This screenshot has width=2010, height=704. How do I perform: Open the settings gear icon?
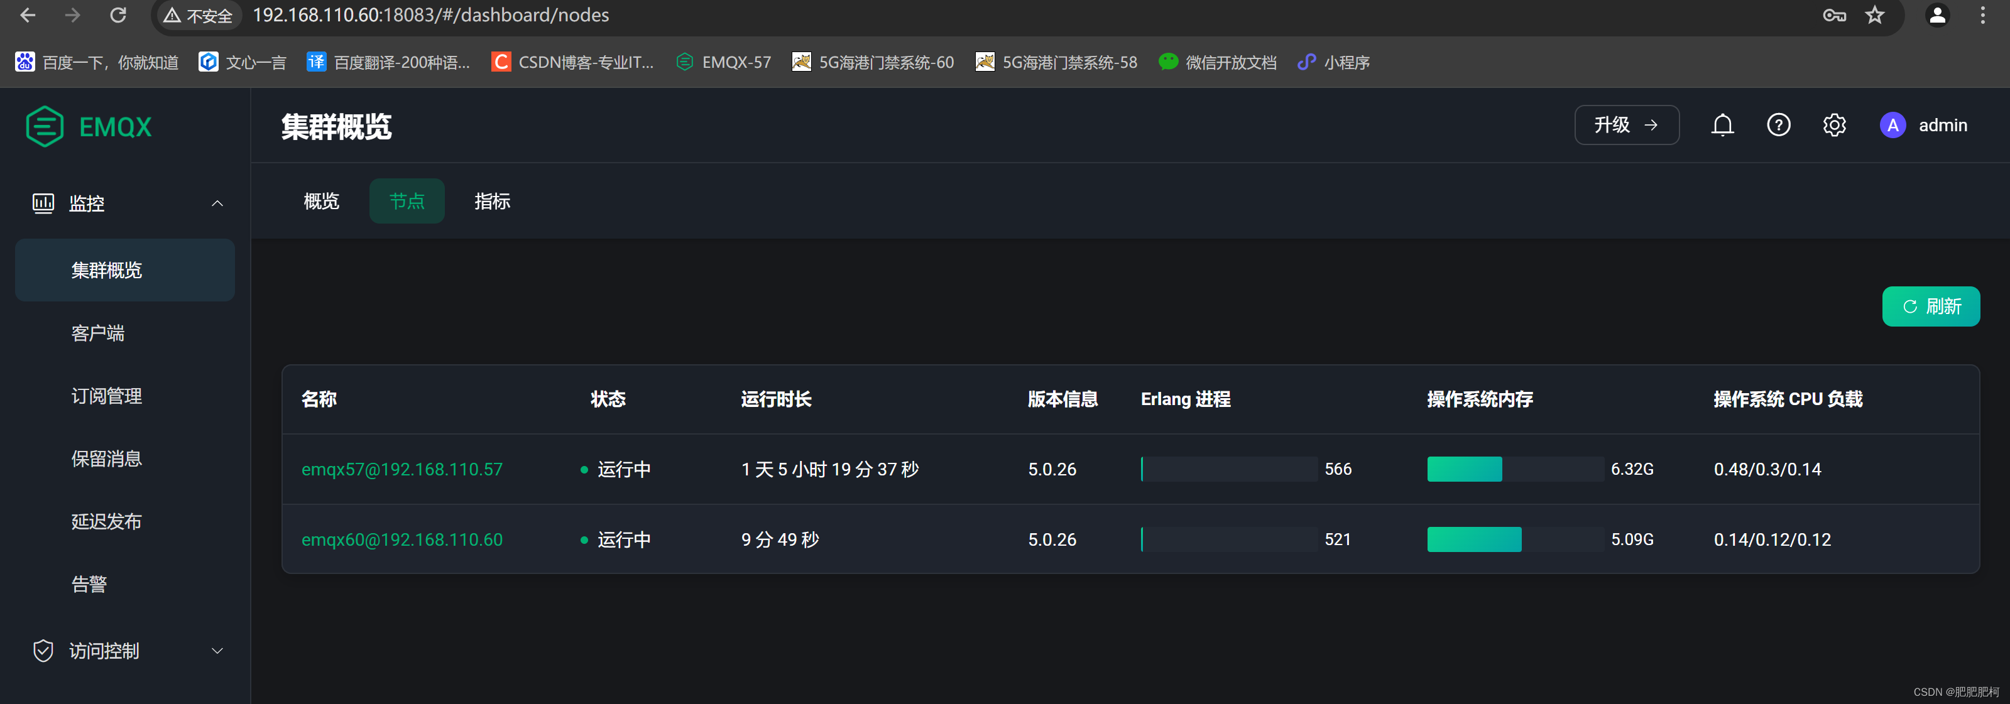1835,125
